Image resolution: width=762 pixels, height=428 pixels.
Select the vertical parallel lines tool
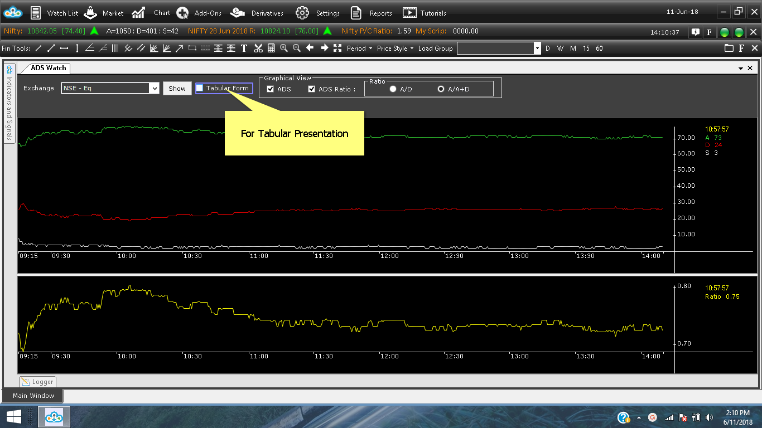[115, 48]
